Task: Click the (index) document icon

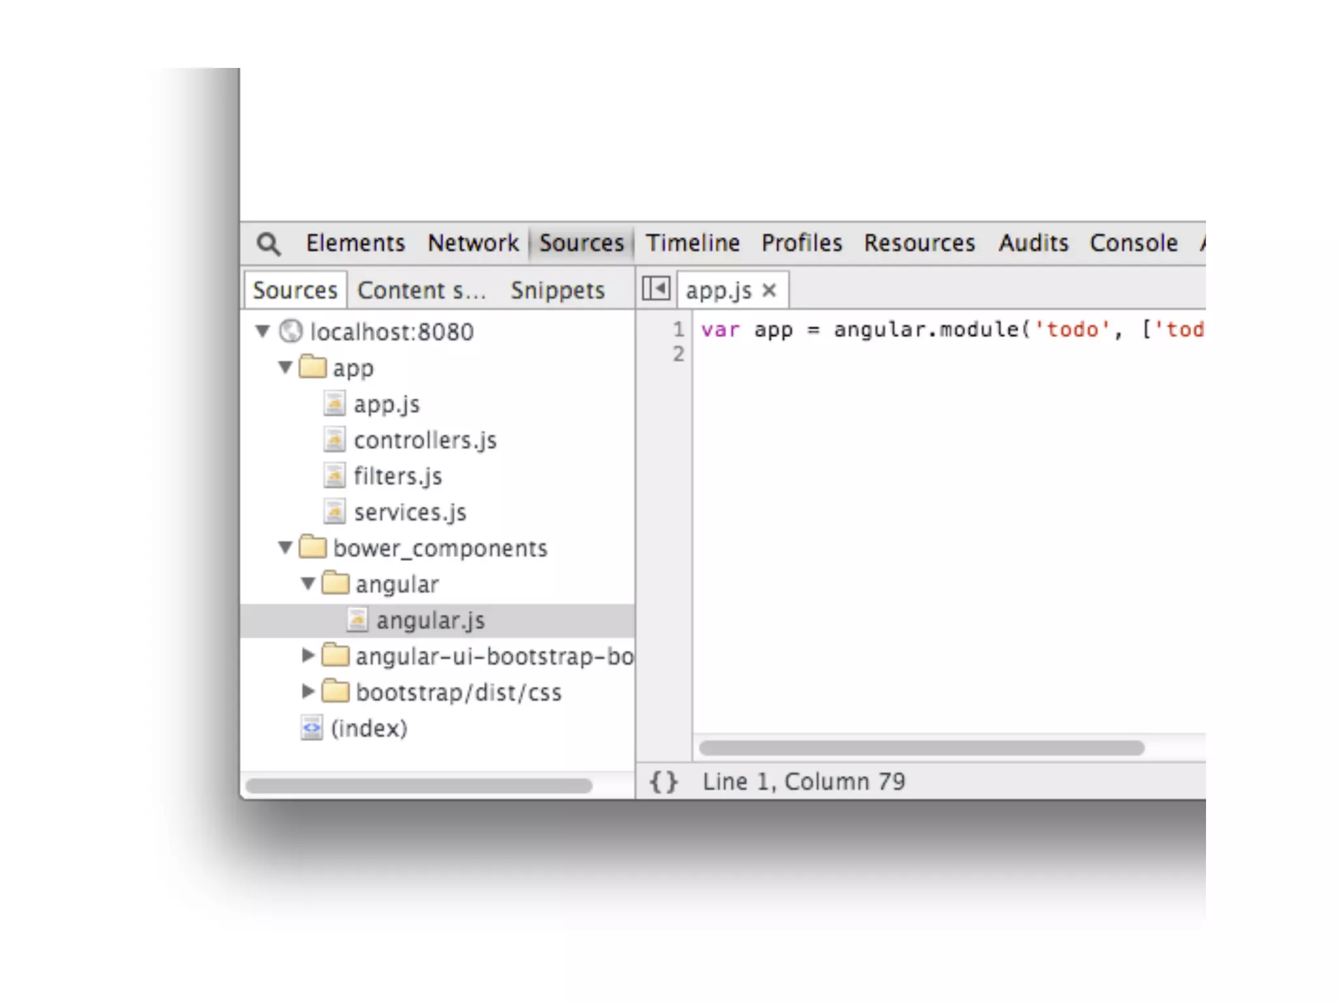Action: (x=312, y=727)
